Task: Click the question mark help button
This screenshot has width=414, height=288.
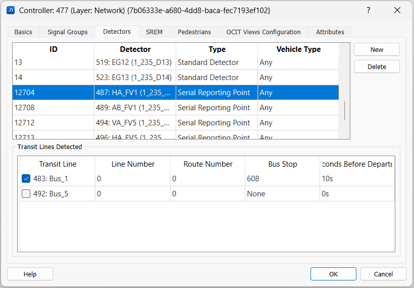Action: pyautogui.click(x=369, y=10)
